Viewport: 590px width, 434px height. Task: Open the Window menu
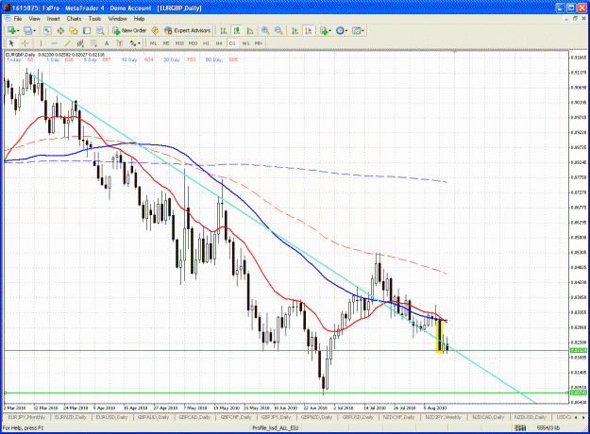[x=117, y=19]
